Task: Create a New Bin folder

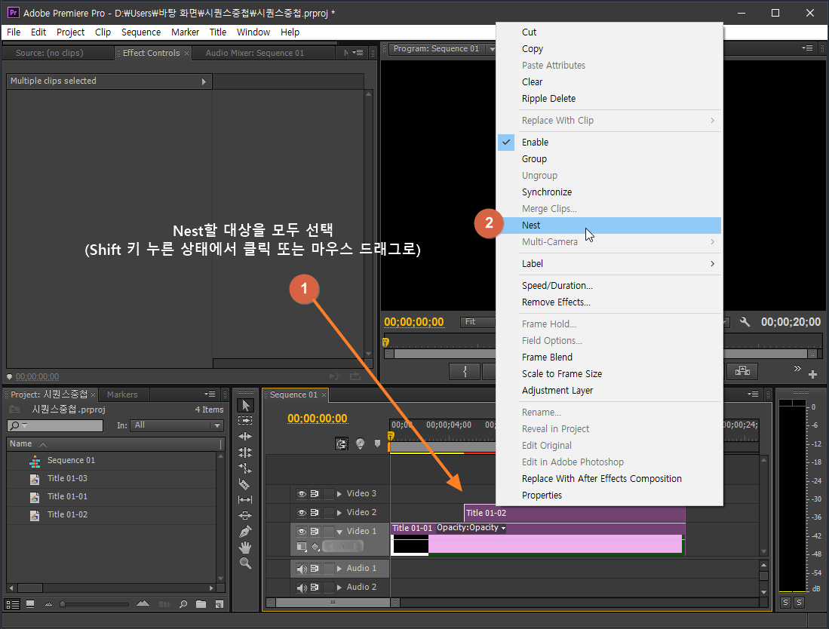Action: (201, 604)
